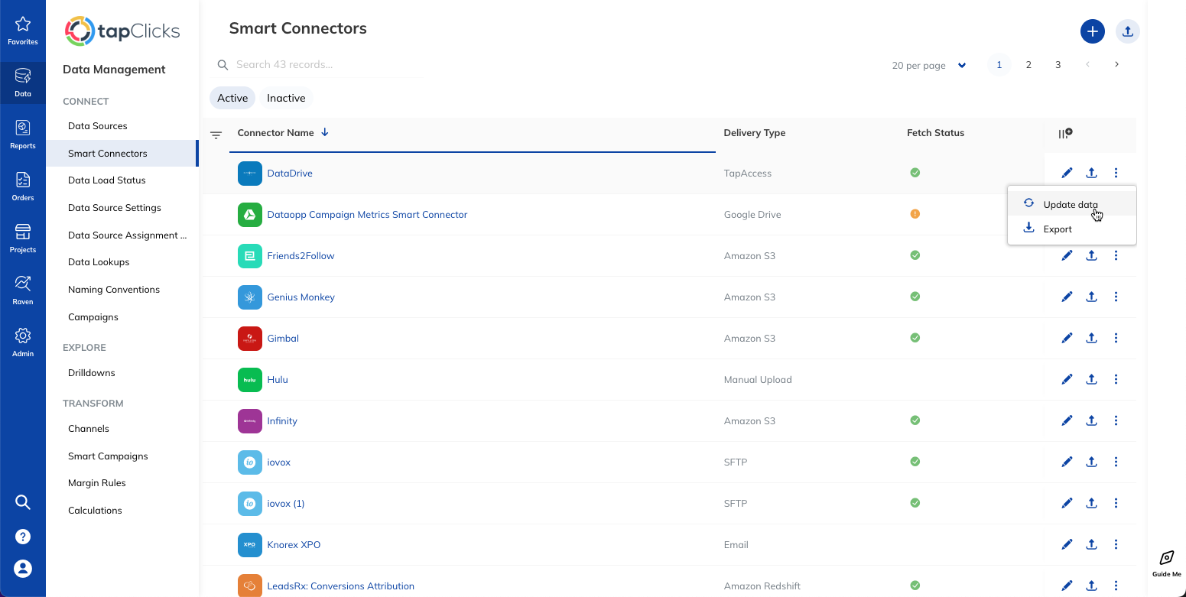Select page 1 in pagination

[x=999, y=65]
